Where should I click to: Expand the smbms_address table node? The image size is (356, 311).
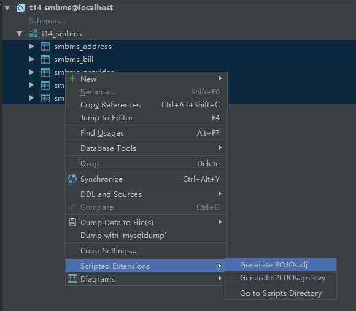pyautogui.click(x=32, y=47)
